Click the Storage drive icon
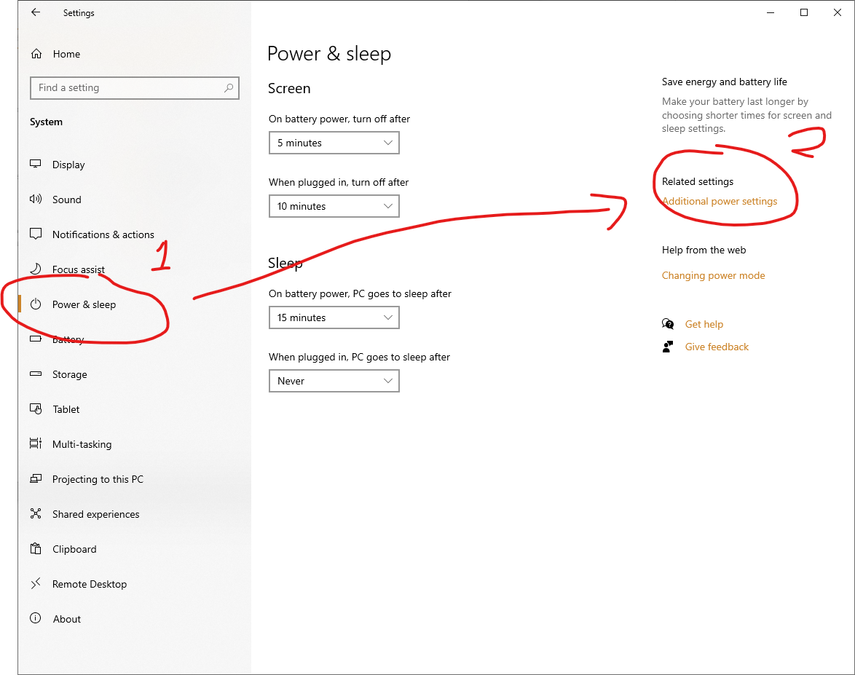Image resolution: width=855 pixels, height=675 pixels. pos(36,374)
